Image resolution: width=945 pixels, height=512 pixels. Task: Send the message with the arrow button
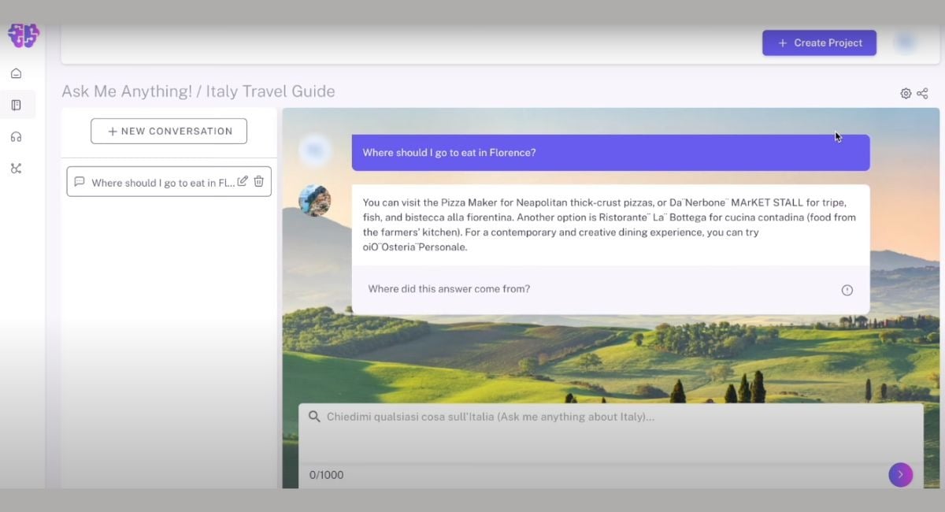(x=900, y=474)
